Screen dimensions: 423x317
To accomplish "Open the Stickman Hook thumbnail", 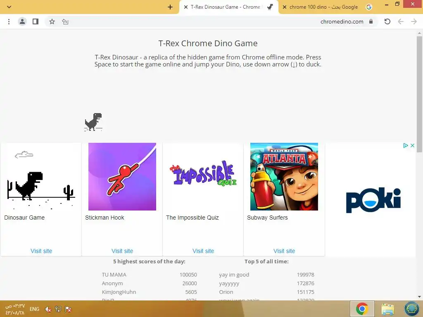I will point(122,177).
